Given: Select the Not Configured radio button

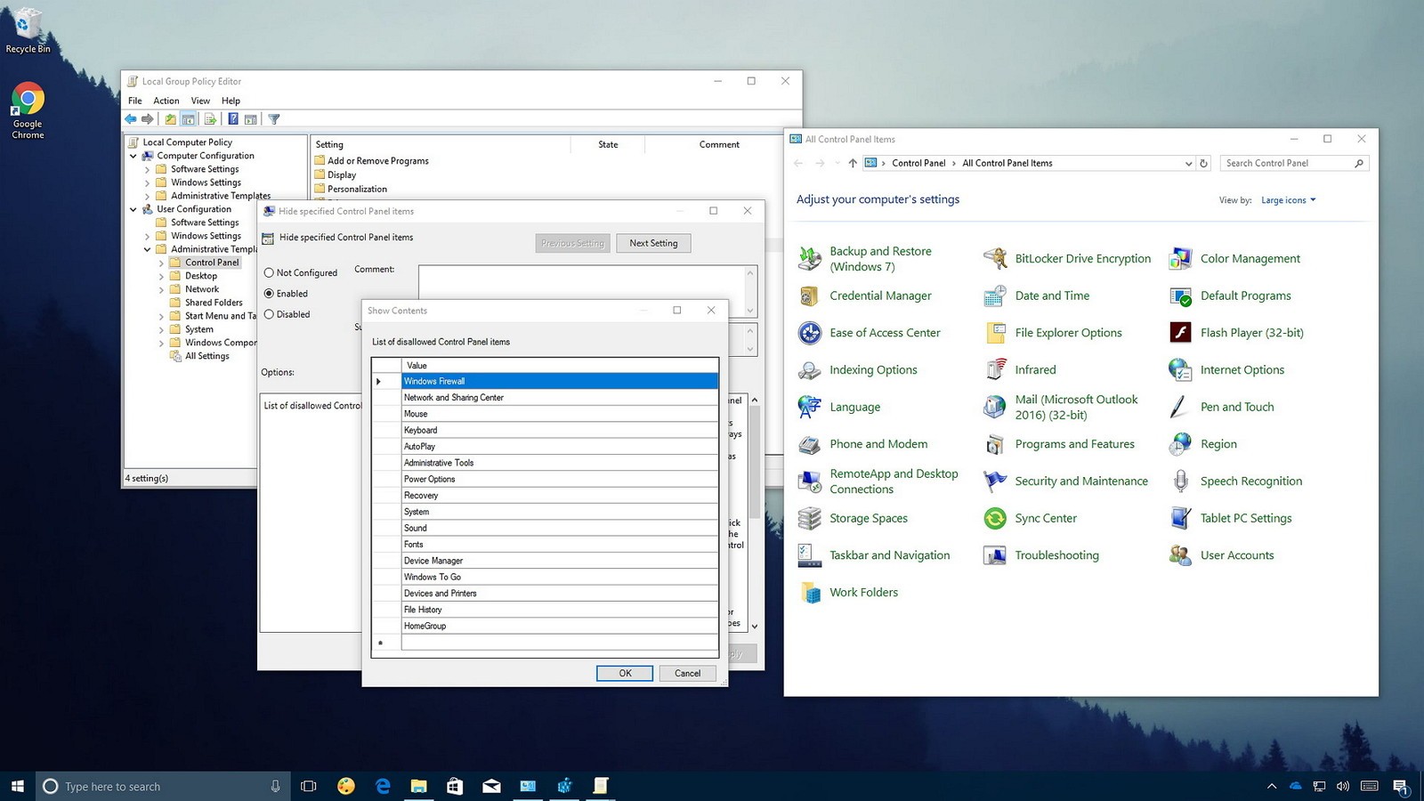Looking at the screenshot, I should (269, 273).
